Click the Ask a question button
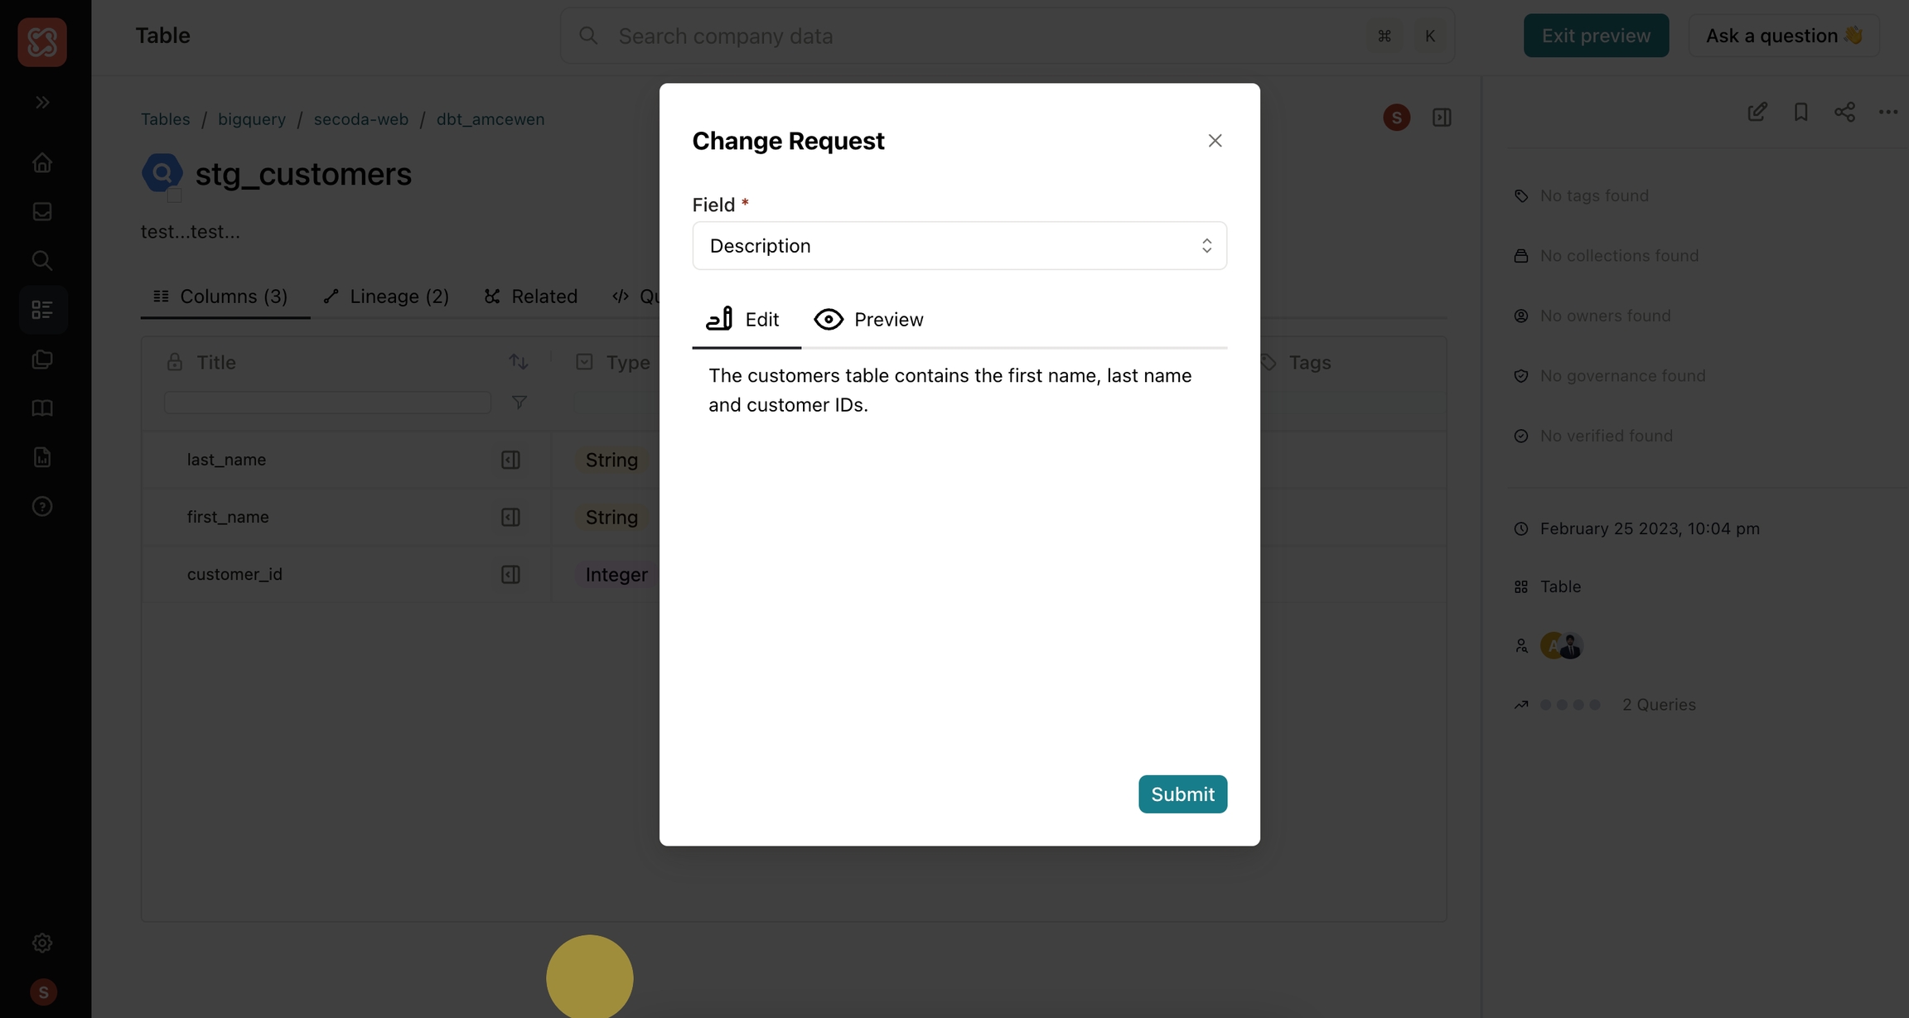 coord(1784,36)
